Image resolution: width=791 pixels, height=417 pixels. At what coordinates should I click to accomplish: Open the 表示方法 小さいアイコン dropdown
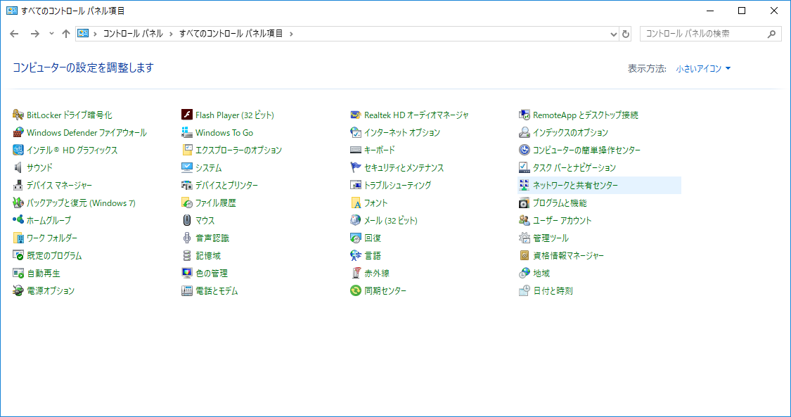(x=703, y=69)
